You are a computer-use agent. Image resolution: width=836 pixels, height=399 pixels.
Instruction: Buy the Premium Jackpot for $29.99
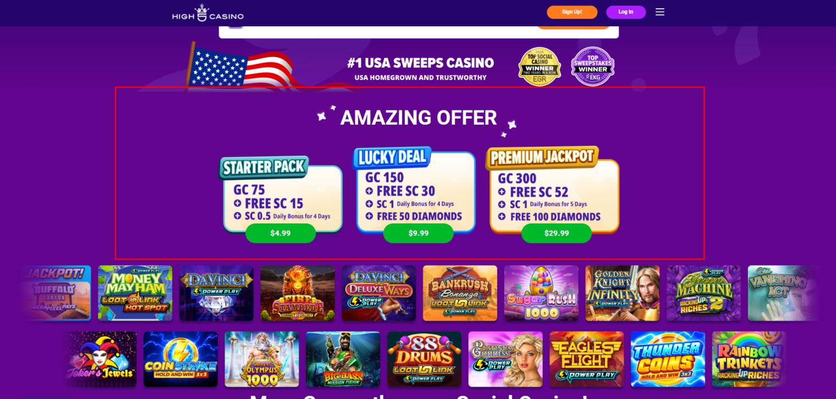click(x=557, y=233)
